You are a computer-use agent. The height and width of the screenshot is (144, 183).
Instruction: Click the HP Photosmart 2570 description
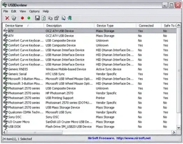[x=59, y=93]
